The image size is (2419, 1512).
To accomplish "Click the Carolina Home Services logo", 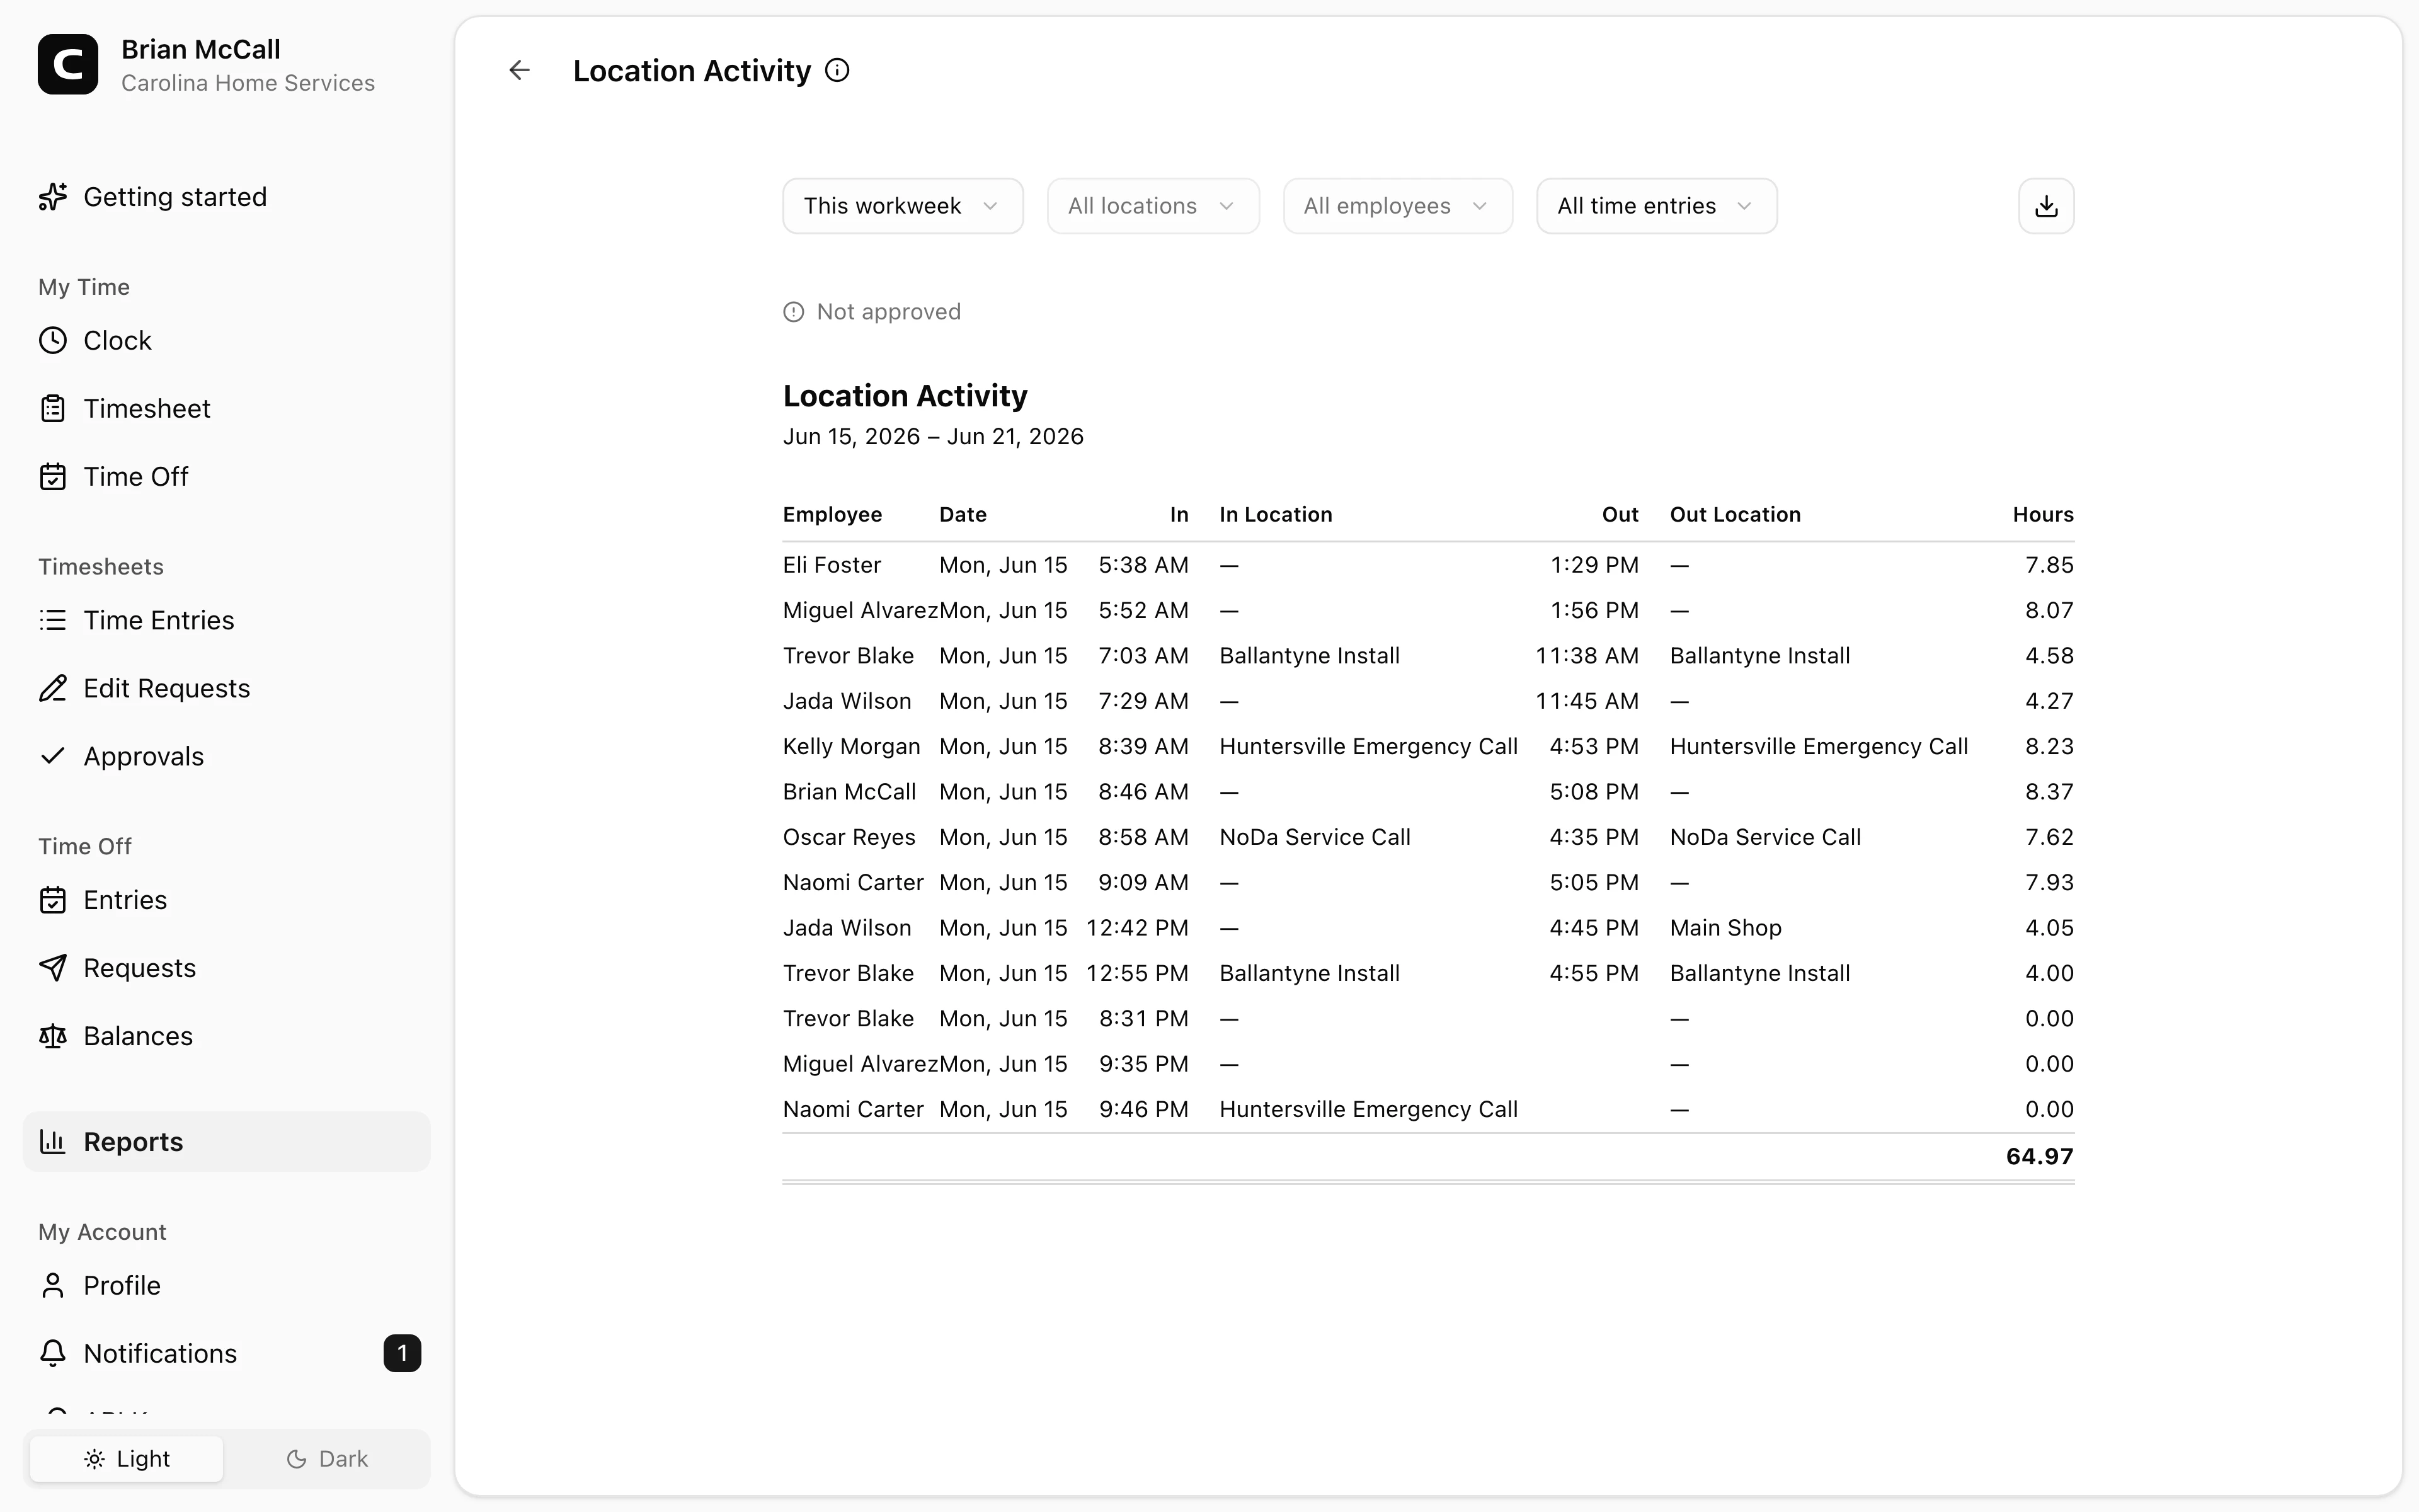I will pos(68,65).
